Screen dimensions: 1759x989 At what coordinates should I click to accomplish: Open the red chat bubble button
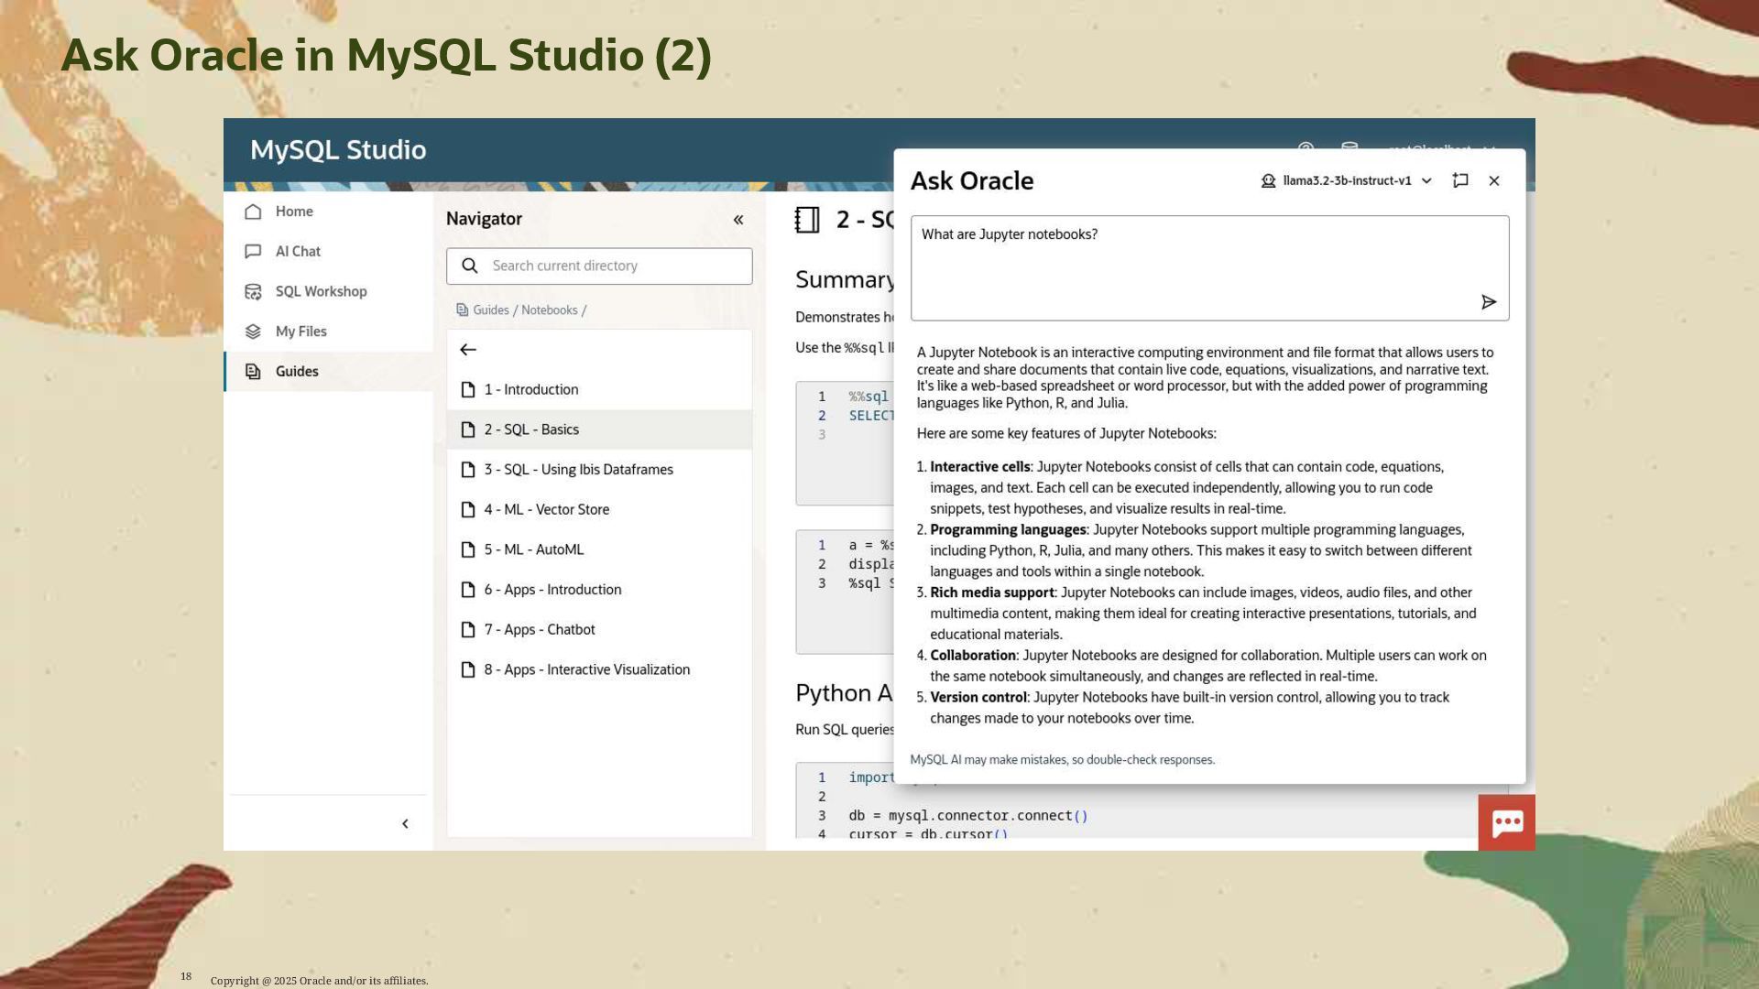1507,822
